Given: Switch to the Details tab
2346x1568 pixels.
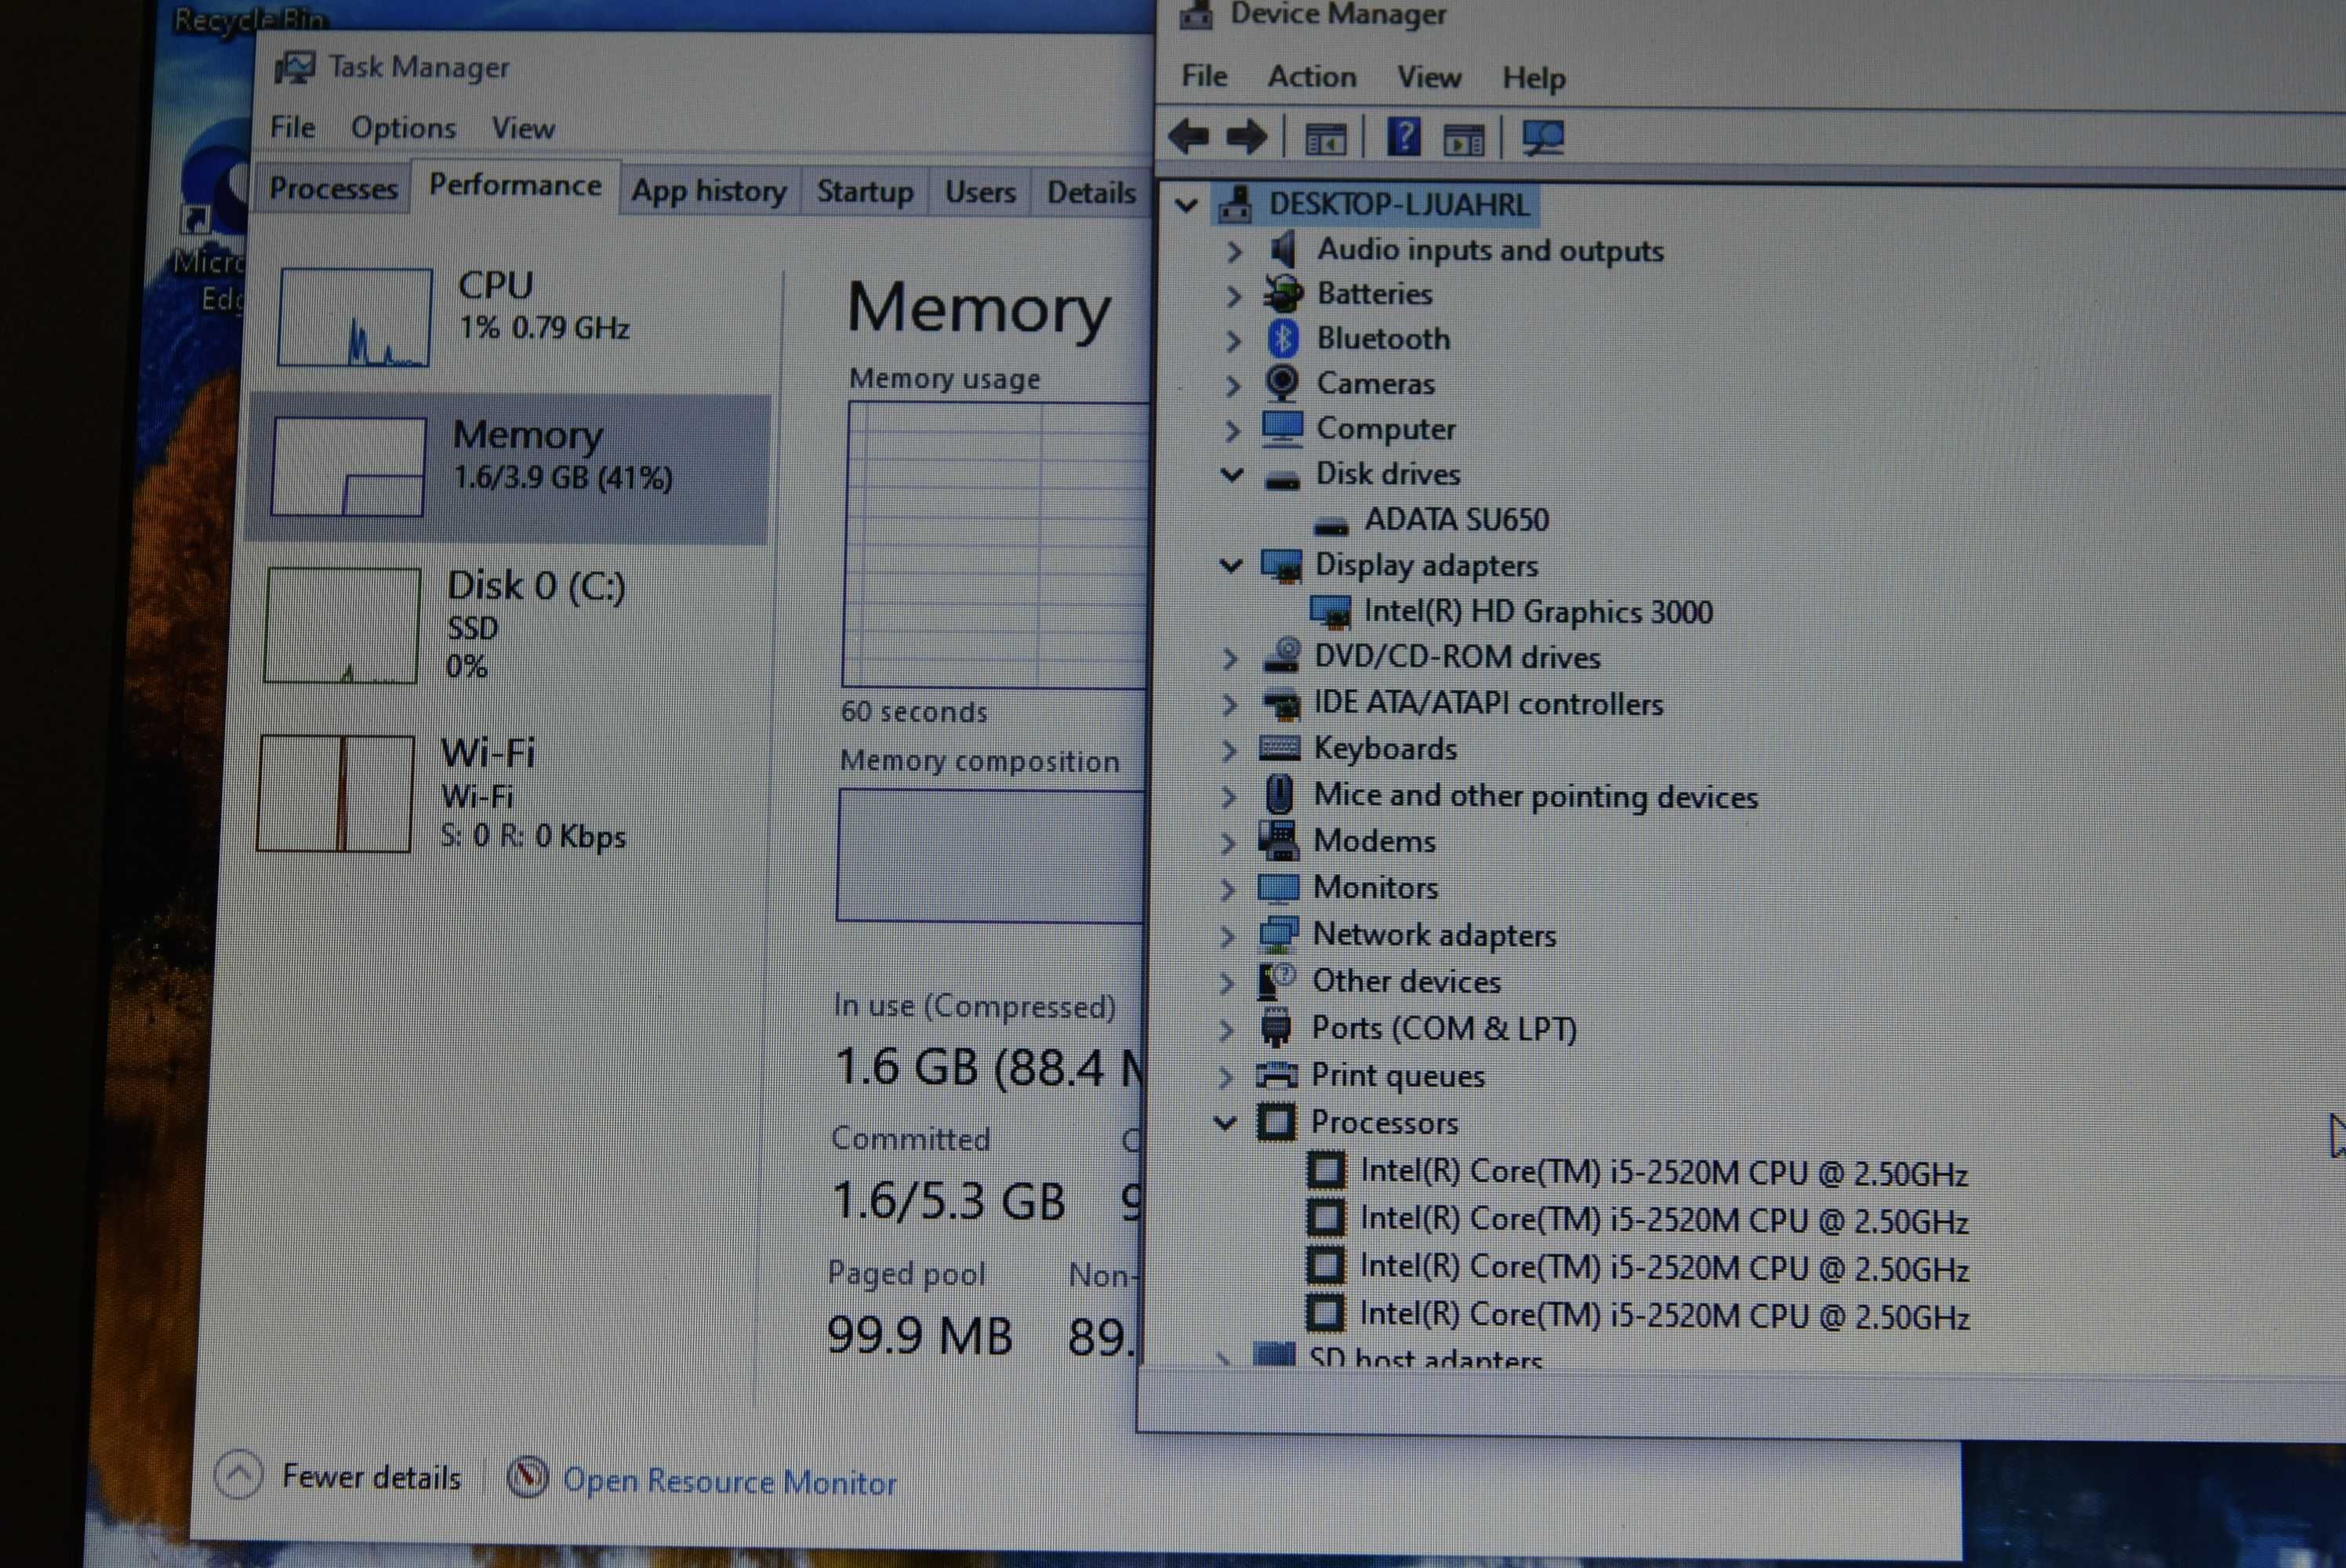Looking at the screenshot, I should (1091, 192).
